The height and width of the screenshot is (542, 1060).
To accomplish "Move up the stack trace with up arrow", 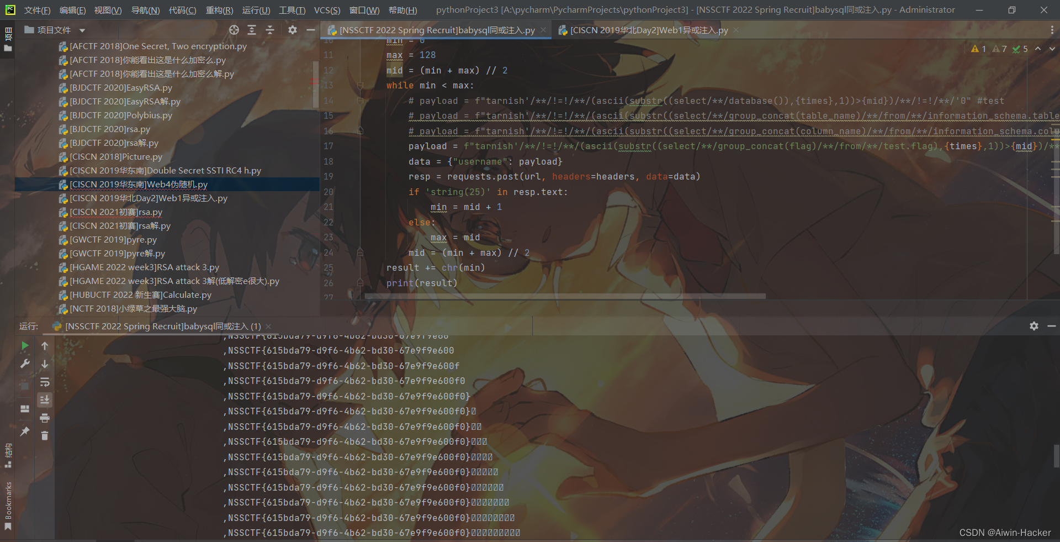I will (45, 346).
